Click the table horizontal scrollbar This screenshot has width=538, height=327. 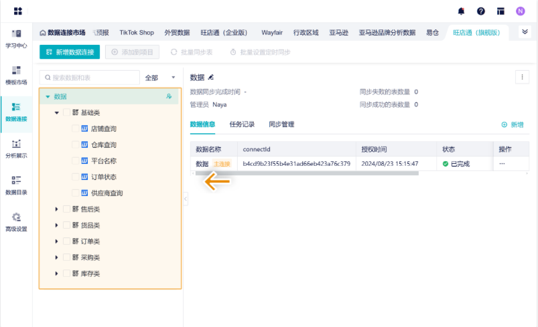[307, 173]
